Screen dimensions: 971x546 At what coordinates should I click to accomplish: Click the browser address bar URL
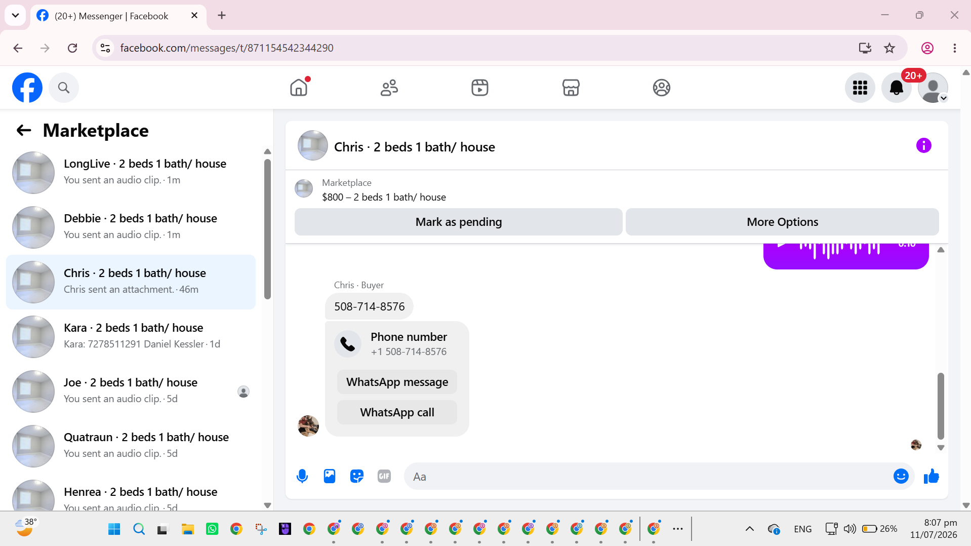click(227, 48)
